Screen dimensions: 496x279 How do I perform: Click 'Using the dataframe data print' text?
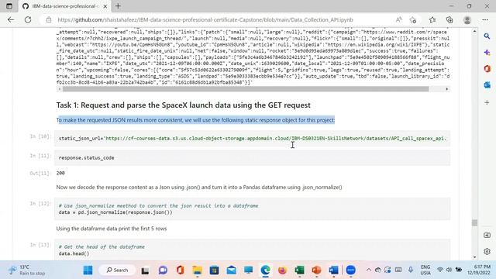[112, 229]
